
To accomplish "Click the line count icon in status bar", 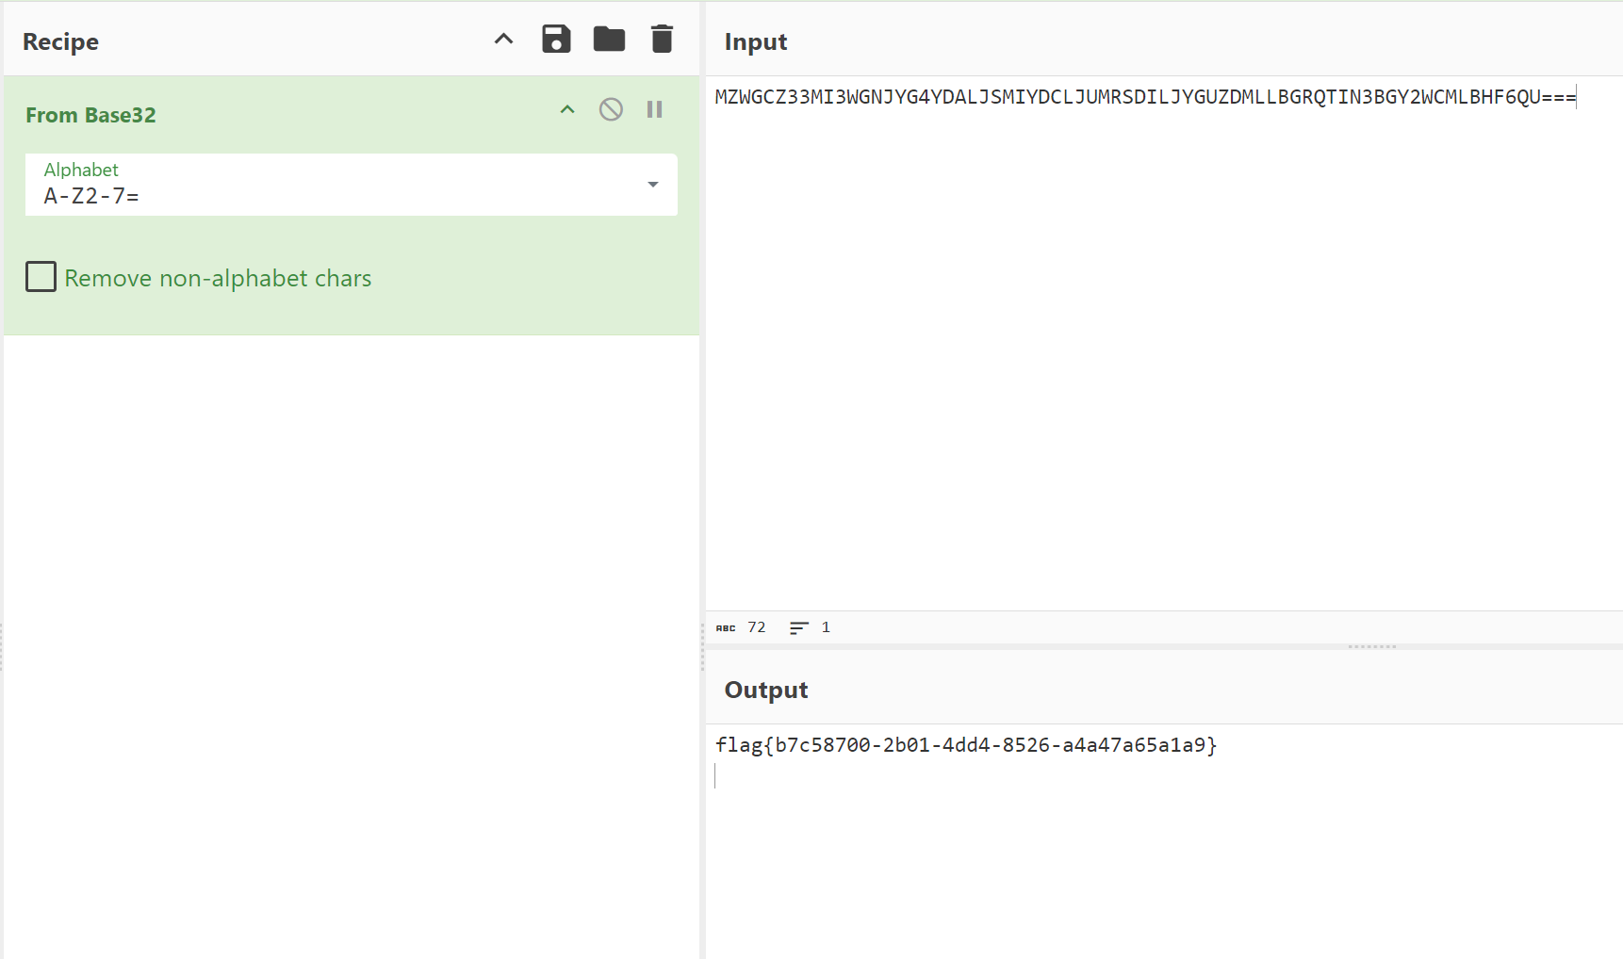I will [x=799, y=628].
